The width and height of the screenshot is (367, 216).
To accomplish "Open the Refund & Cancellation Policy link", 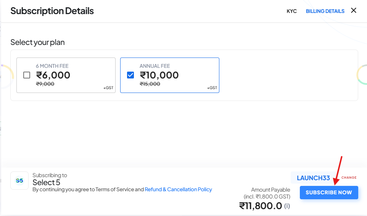I will [x=178, y=189].
